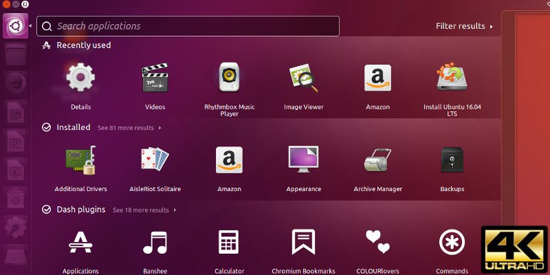The width and height of the screenshot is (550, 275).
Task: Select the Banshee dash plugin
Action: coord(155,242)
